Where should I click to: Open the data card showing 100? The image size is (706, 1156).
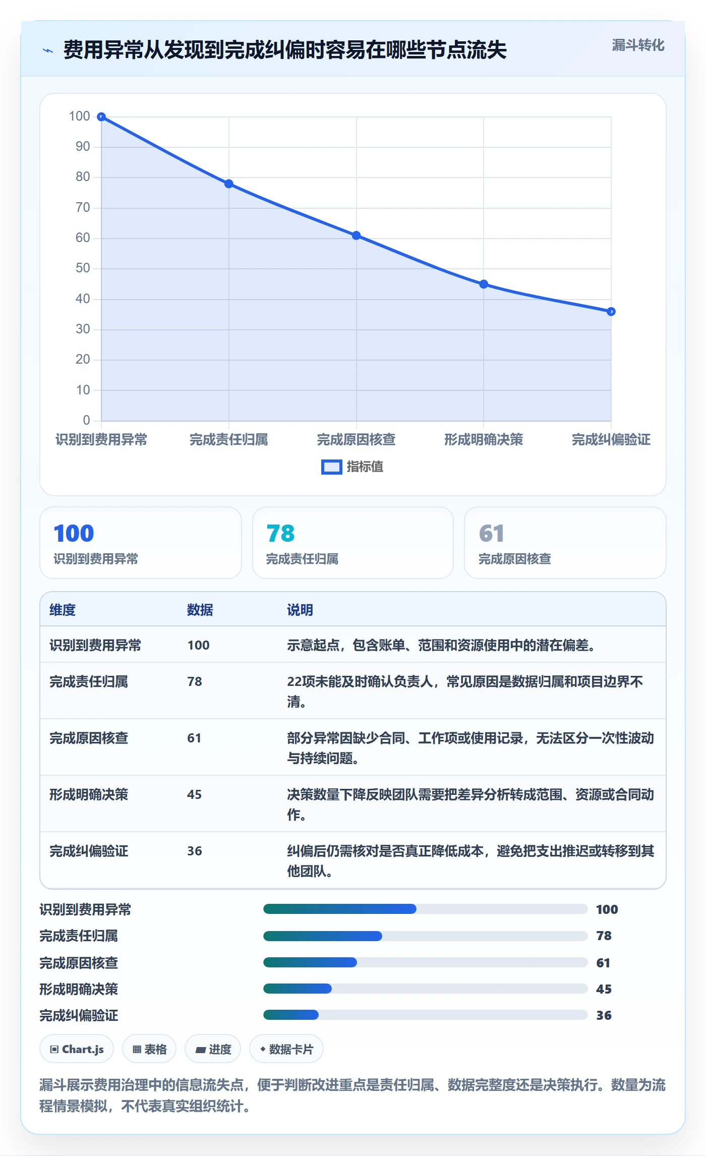[x=141, y=543]
